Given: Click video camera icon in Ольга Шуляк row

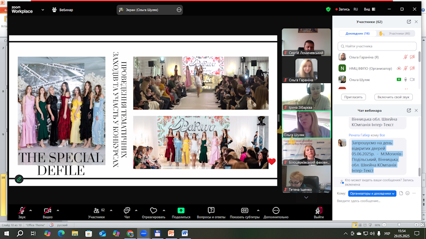Looking at the screenshot, I should [x=412, y=79].
